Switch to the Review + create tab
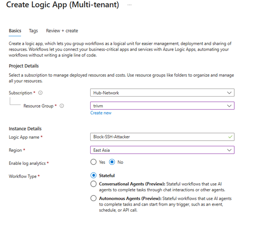 (62, 31)
